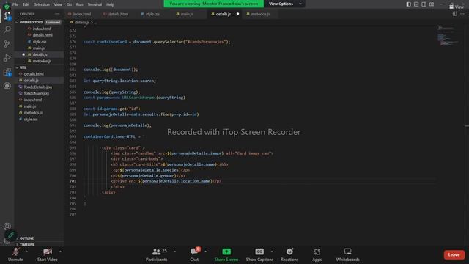Open Whiteboards in Zoom
The width and height of the screenshot is (469, 264).
click(x=347, y=254)
